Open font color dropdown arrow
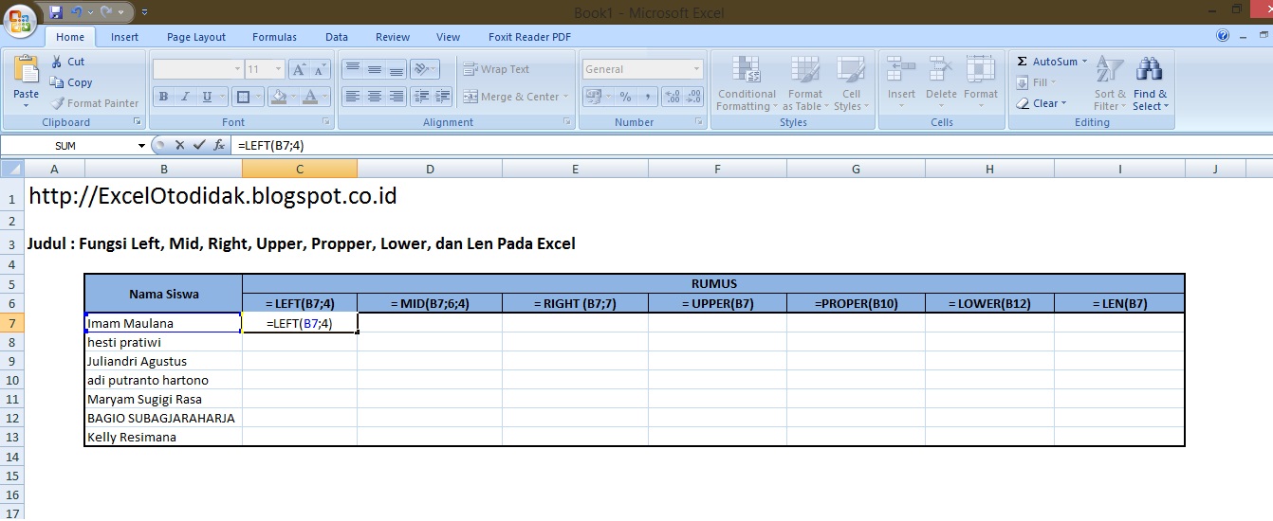This screenshot has width=1273, height=521. pyautogui.click(x=326, y=97)
